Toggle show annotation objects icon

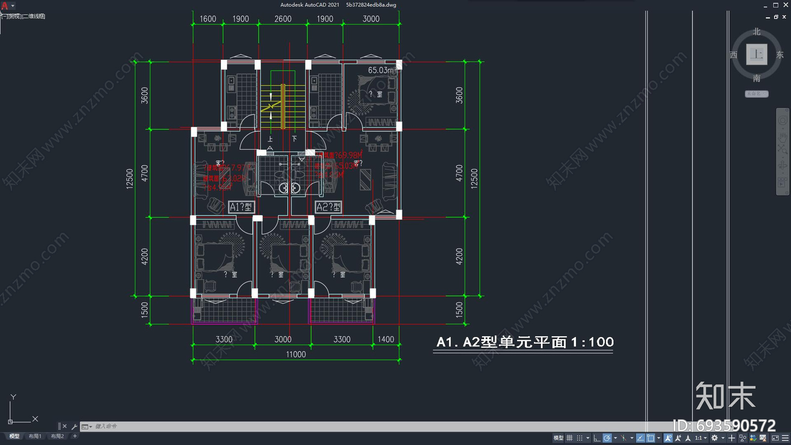668,438
